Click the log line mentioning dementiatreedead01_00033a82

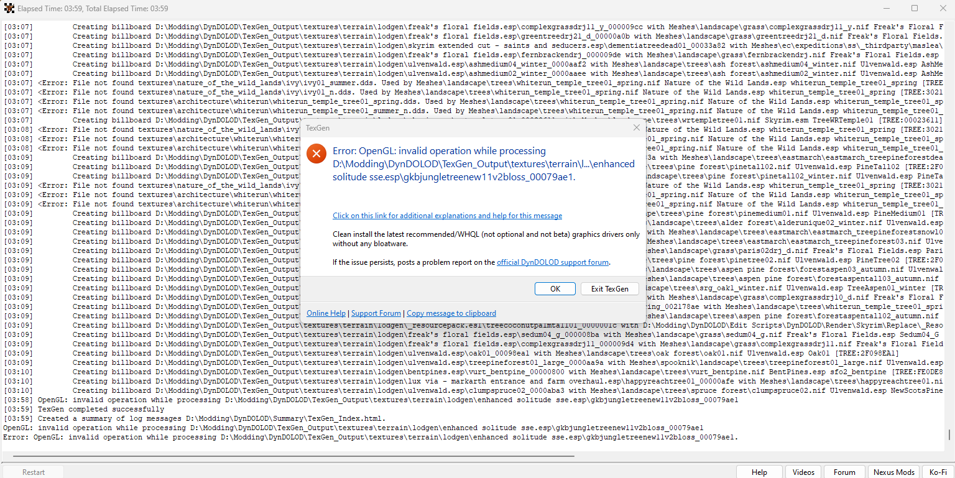point(474,45)
